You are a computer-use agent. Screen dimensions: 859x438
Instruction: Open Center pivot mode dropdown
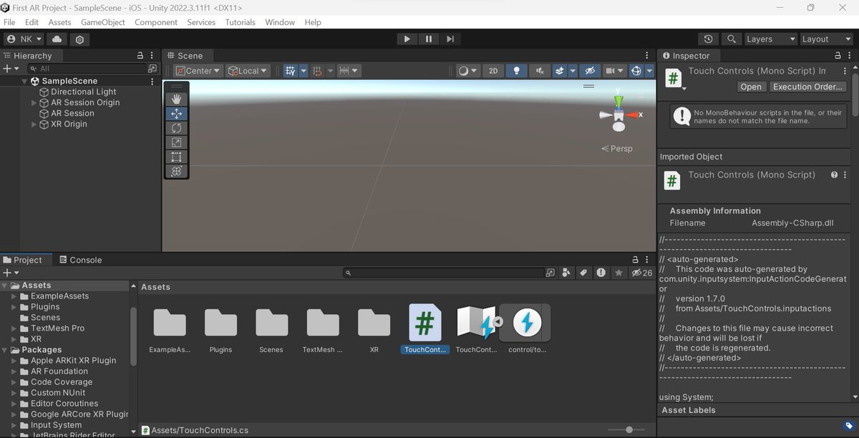pyautogui.click(x=198, y=71)
